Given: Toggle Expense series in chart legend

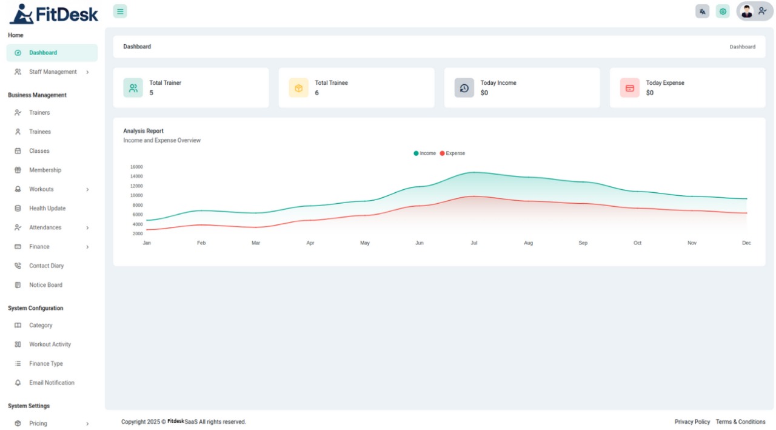Looking at the screenshot, I should tap(452, 153).
